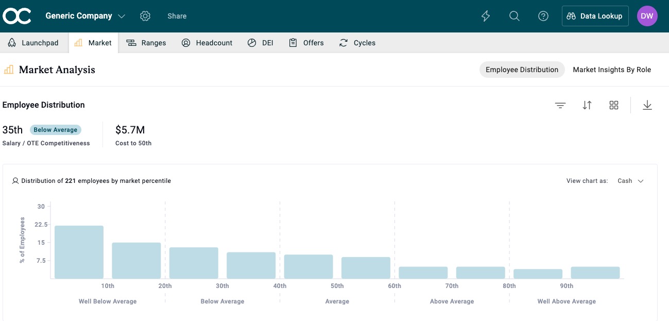Click the tallest bar before 10th percentile
Image resolution: width=669 pixels, height=321 pixels.
(79, 252)
